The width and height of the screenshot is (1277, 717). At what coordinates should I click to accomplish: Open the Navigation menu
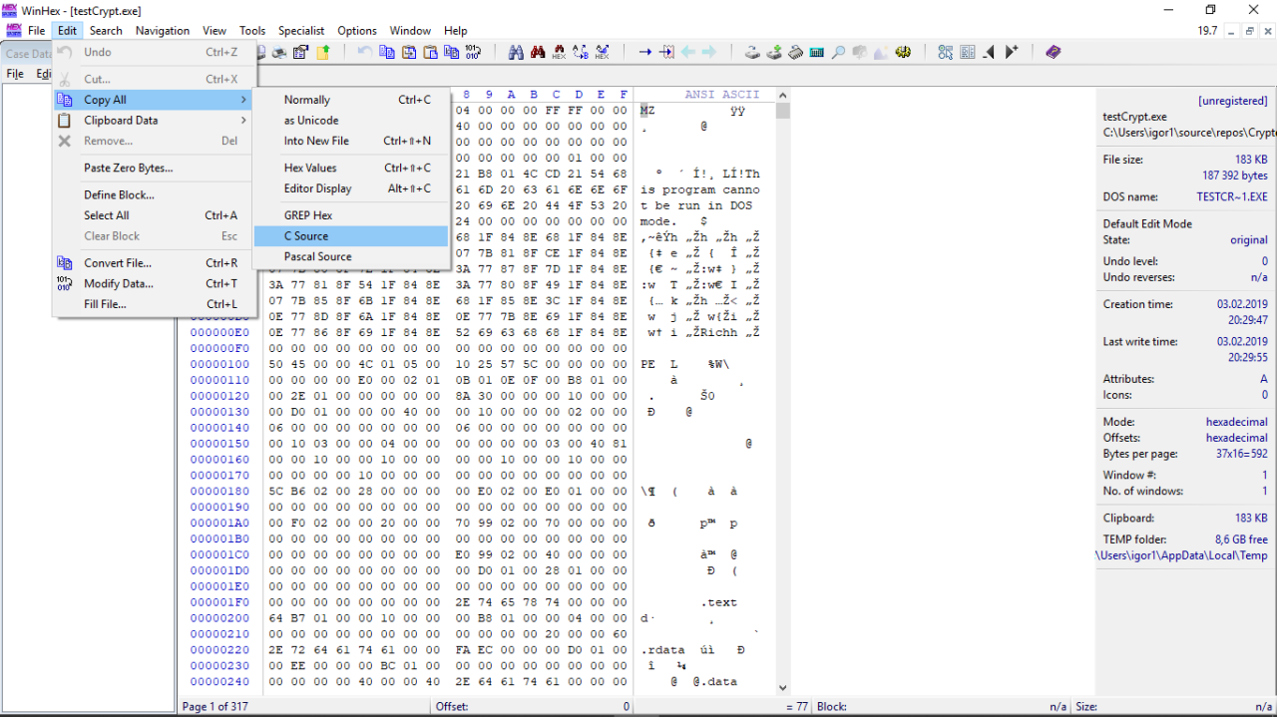[163, 31]
